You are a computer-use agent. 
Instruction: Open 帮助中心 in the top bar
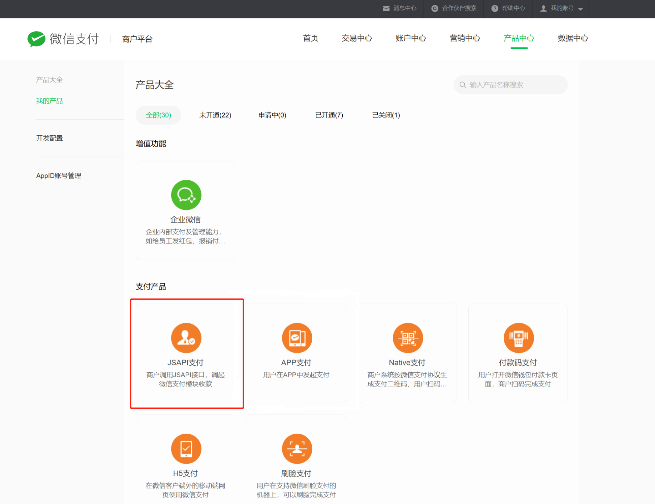(x=508, y=8)
